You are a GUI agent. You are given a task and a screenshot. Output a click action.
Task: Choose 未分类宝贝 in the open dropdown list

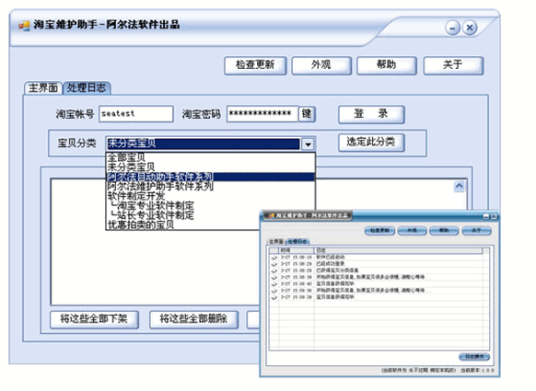(210, 167)
